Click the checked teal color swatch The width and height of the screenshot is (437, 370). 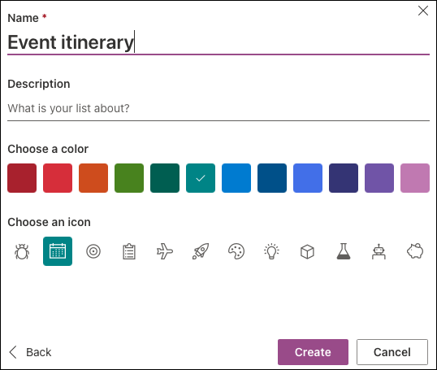coord(201,178)
